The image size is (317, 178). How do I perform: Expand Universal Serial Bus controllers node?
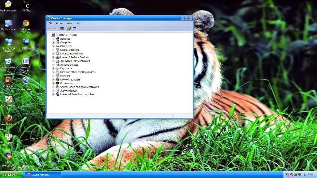pos(53,94)
